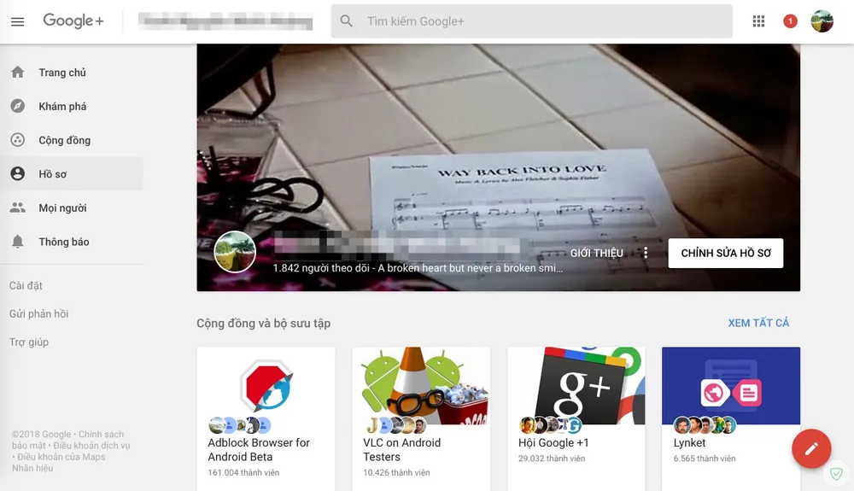
Task: Go to Trang chủ in sidebar
Action: coord(62,73)
